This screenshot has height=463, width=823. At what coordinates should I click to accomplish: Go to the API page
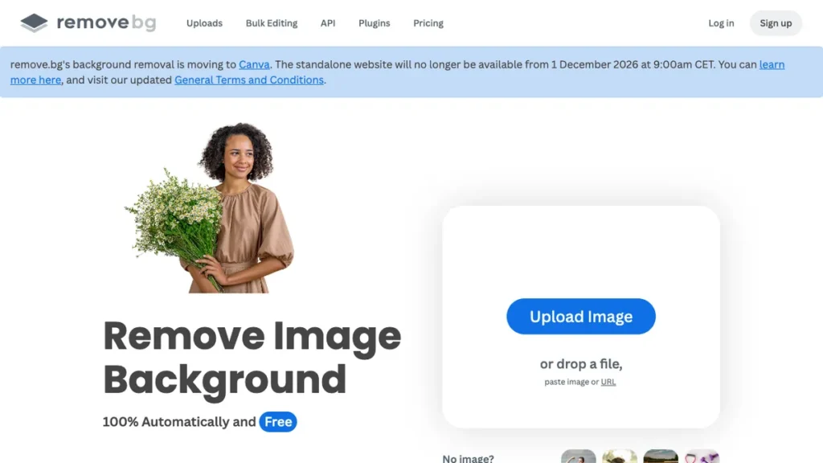pos(328,23)
